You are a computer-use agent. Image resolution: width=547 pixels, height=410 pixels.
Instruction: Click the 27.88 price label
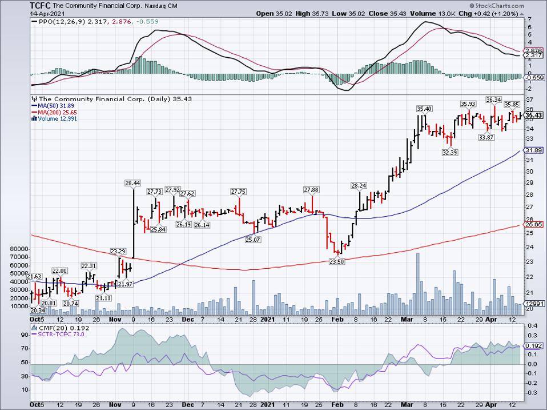pyautogui.click(x=311, y=190)
